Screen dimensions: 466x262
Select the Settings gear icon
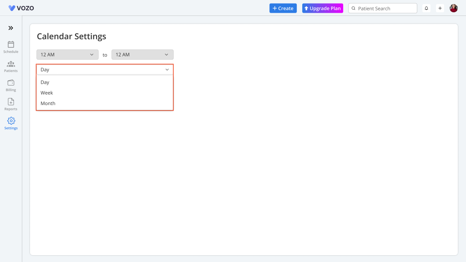(x=11, y=121)
